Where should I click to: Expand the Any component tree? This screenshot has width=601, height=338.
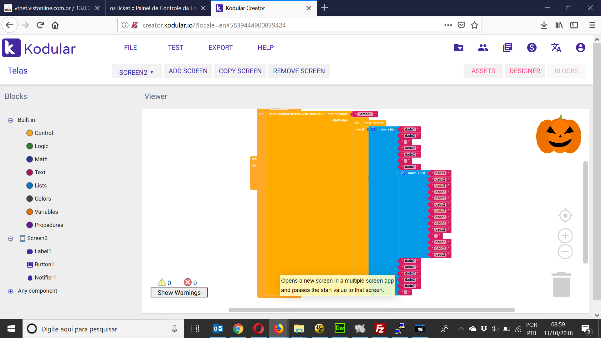point(11,291)
